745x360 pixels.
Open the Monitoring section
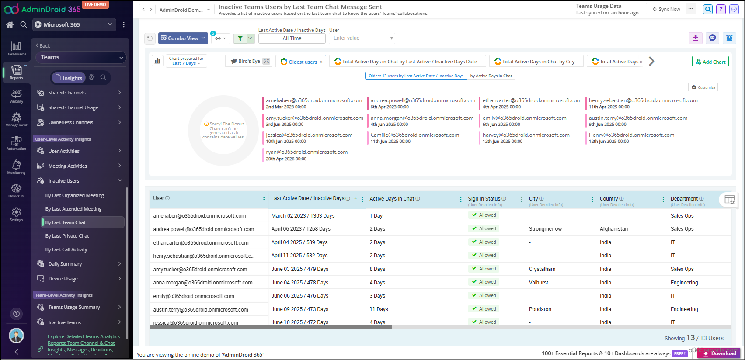click(16, 167)
